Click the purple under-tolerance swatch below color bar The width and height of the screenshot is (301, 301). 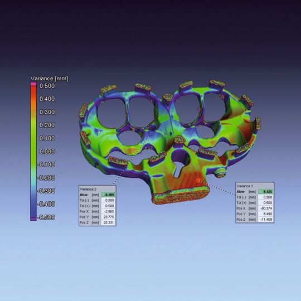pyautogui.click(x=33, y=219)
